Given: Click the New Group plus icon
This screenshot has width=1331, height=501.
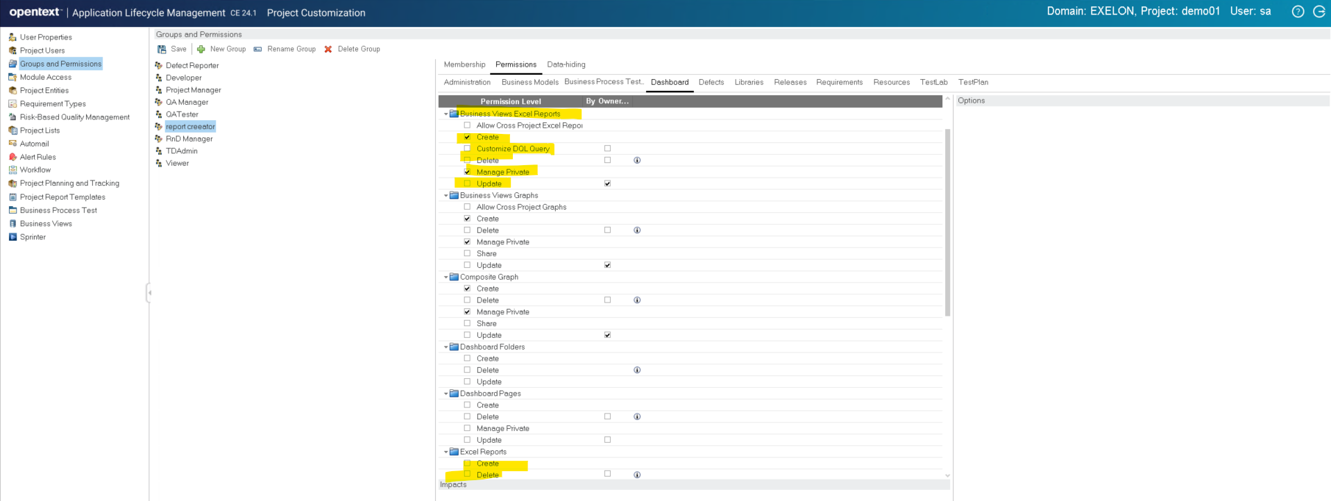Looking at the screenshot, I should coord(201,49).
